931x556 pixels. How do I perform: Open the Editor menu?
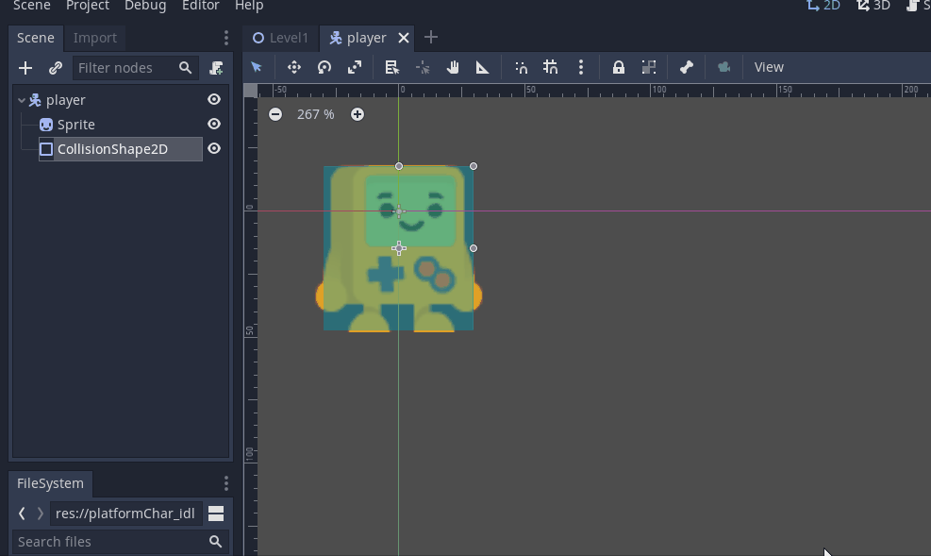[x=201, y=6]
